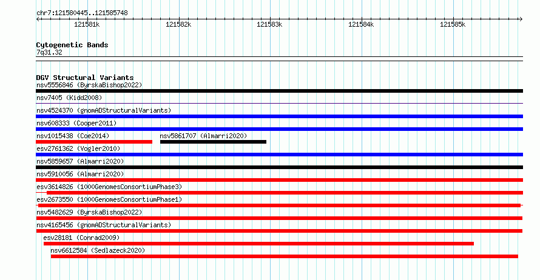Image resolution: width=540 pixels, height=280 pixels.
Task: Select the red nsv5910056 variant bar
Action: [x=279, y=180]
